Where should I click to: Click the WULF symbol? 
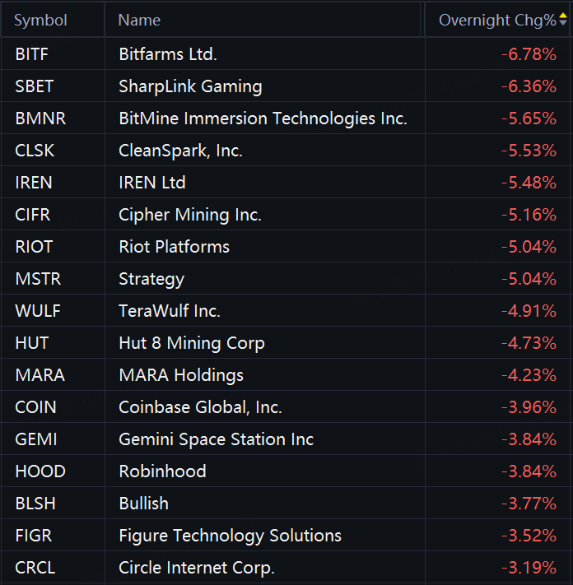pyautogui.click(x=38, y=311)
